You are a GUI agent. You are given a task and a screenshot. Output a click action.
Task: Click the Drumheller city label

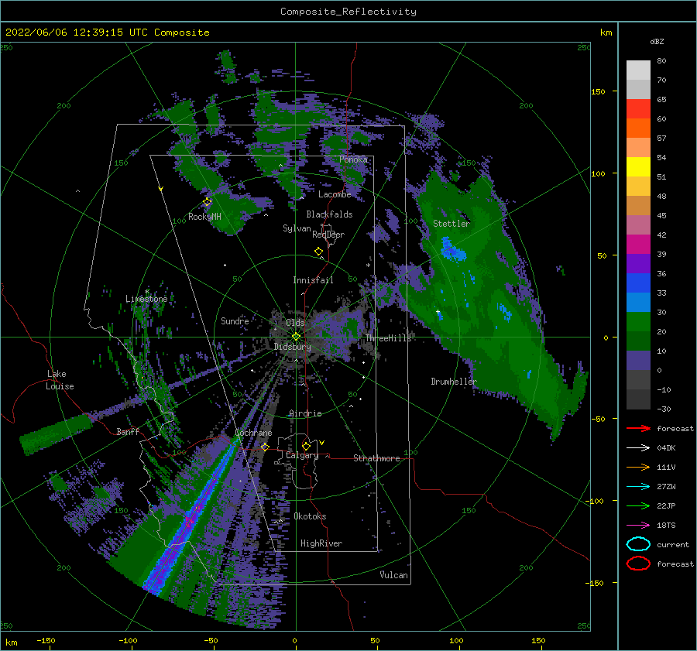pos(454,382)
